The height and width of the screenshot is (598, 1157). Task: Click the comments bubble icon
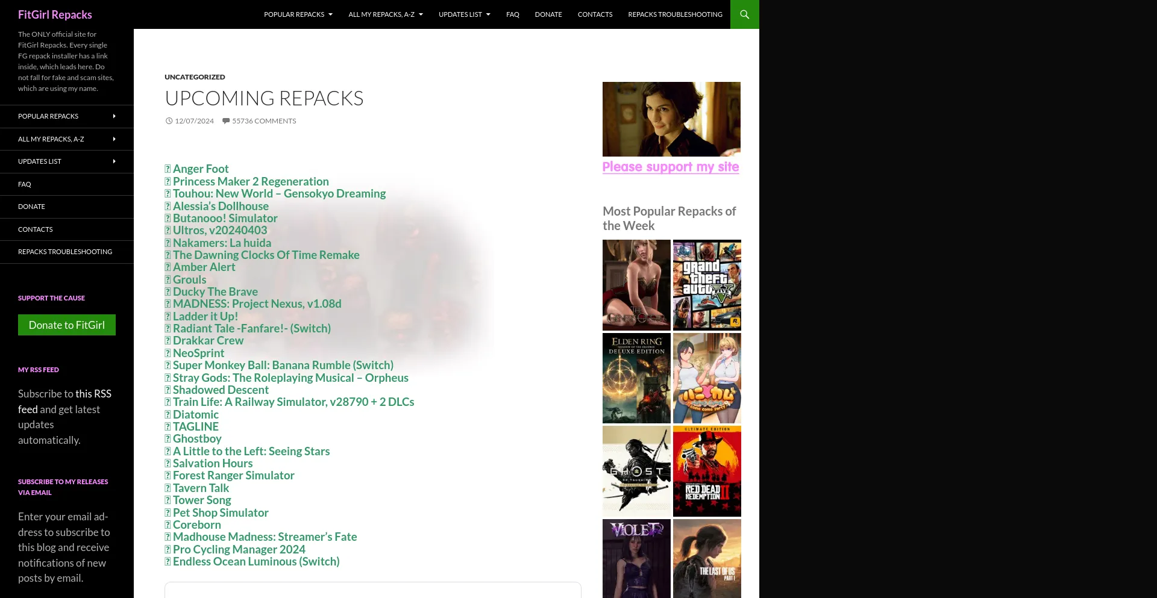point(226,121)
